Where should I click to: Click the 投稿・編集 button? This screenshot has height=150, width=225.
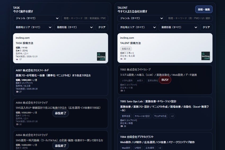(x=204, y=9)
